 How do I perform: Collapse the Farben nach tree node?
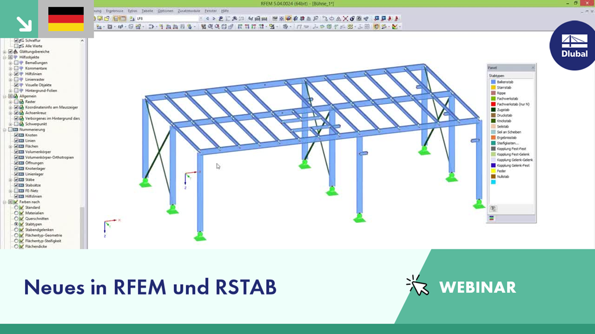click(x=5, y=202)
